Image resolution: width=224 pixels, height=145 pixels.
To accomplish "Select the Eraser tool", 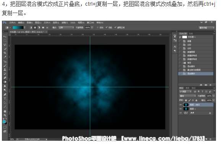I will click(5, 78).
